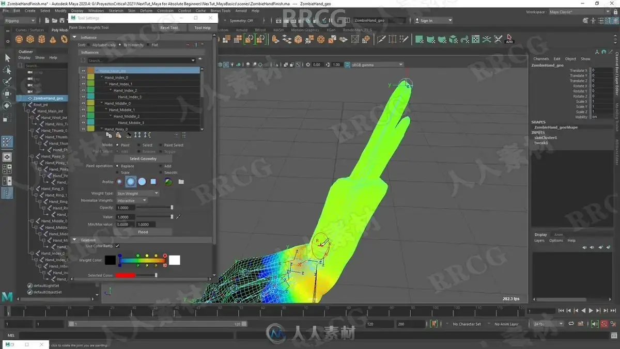Select the square brush profile icon
620x349 pixels.
tap(153, 182)
